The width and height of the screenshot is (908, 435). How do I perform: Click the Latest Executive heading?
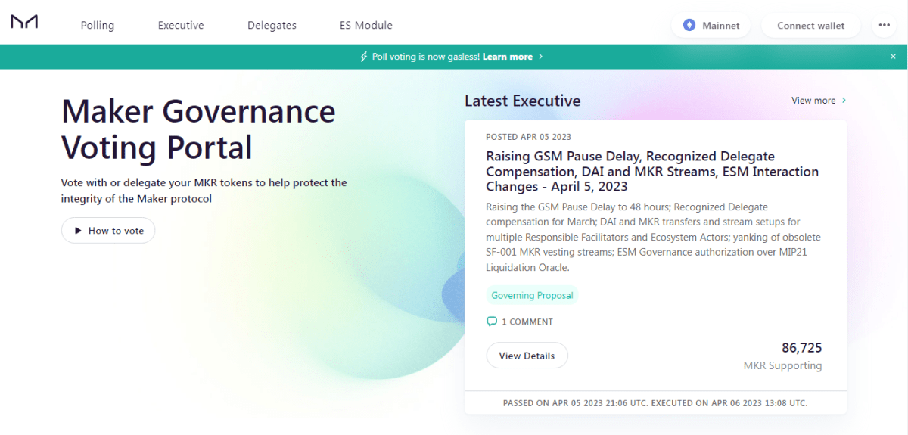tap(523, 101)
